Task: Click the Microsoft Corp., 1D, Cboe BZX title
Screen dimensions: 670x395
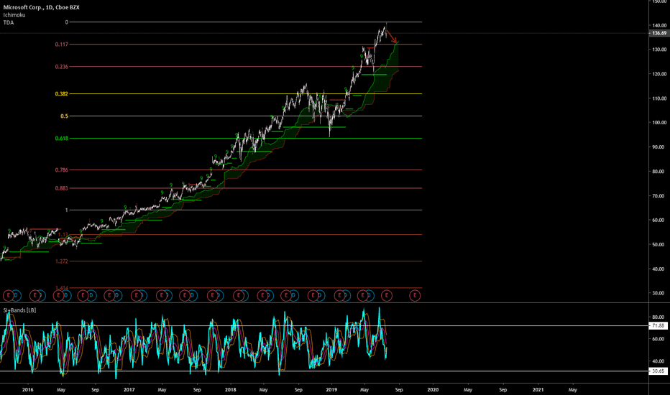Action: (42, 7)
